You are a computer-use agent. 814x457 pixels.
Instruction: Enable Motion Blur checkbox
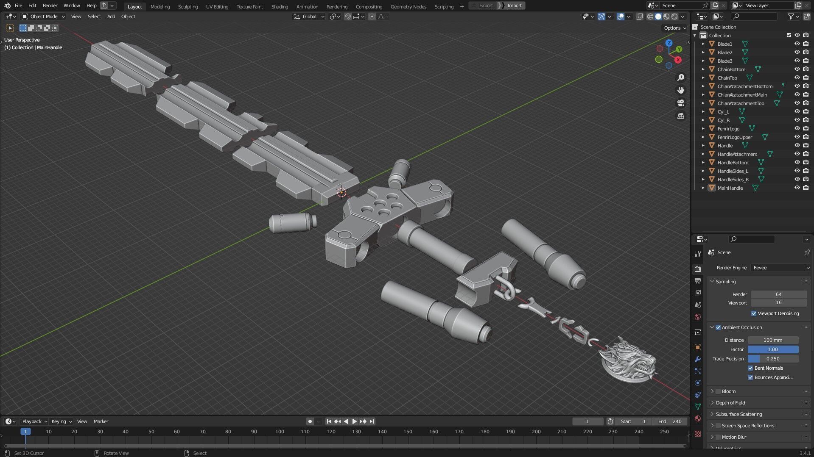tap(718, 437)
